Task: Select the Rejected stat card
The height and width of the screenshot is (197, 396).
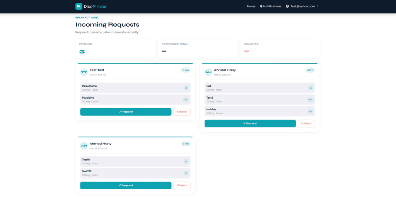Action: tap(280, 49)
